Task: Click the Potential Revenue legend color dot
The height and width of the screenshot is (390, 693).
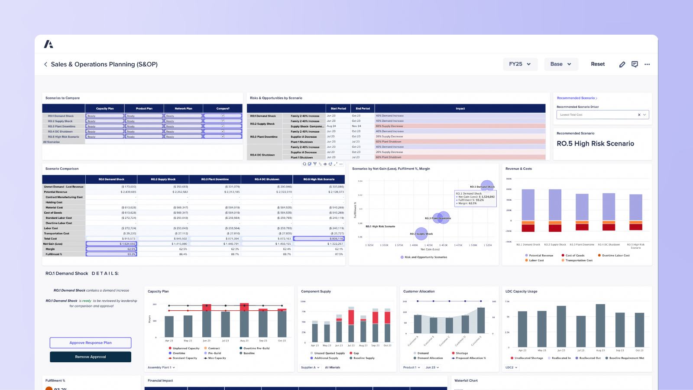Action: tap(526, 255)
